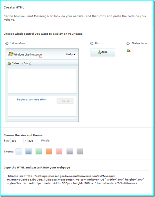Select the IM window radio button
Image resolution: width=155 pixels, height=197 pixels.
7,43
